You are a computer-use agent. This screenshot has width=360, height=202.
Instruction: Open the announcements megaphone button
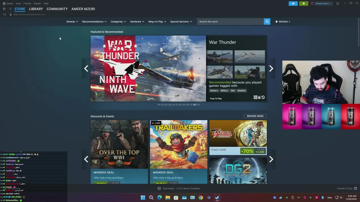click(x=293, y=4)
